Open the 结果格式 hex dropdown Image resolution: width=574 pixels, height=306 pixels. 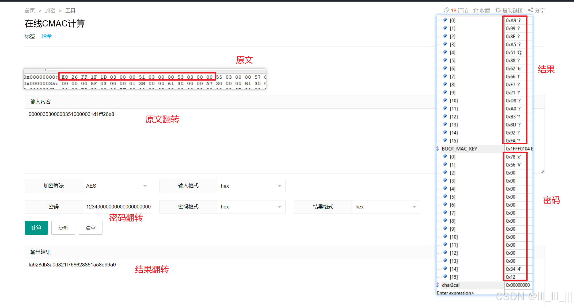point(385,207)
